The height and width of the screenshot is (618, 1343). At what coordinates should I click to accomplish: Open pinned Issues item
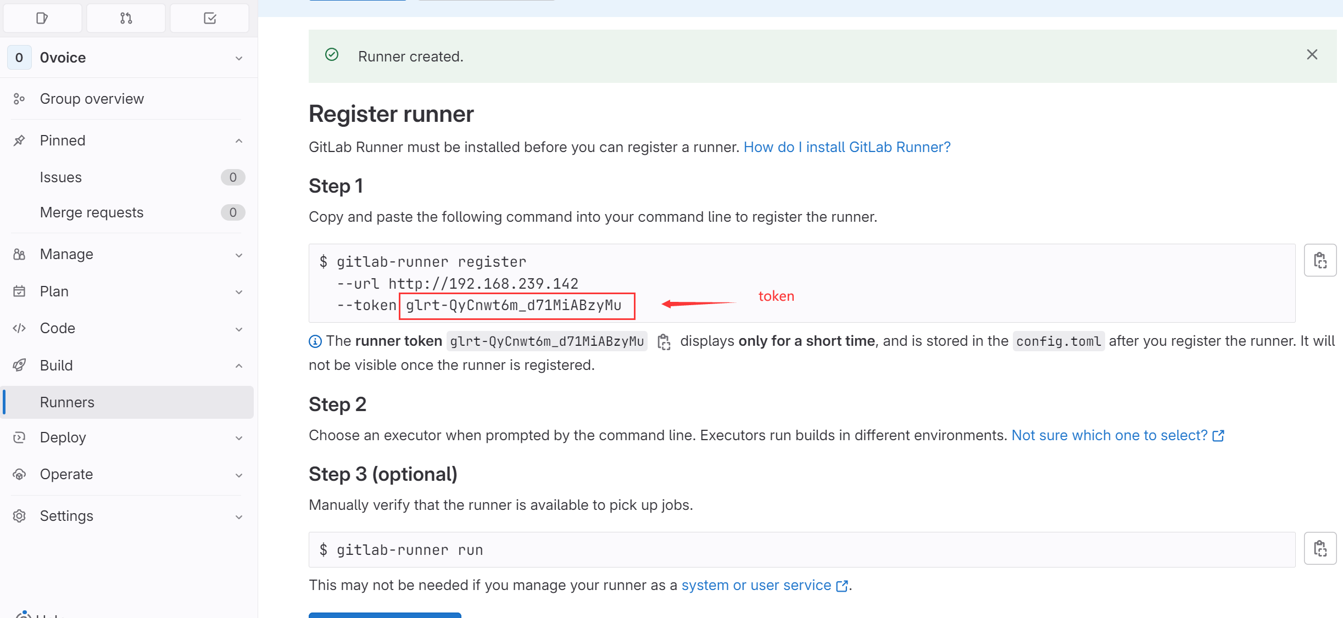[x=127, y=177]
